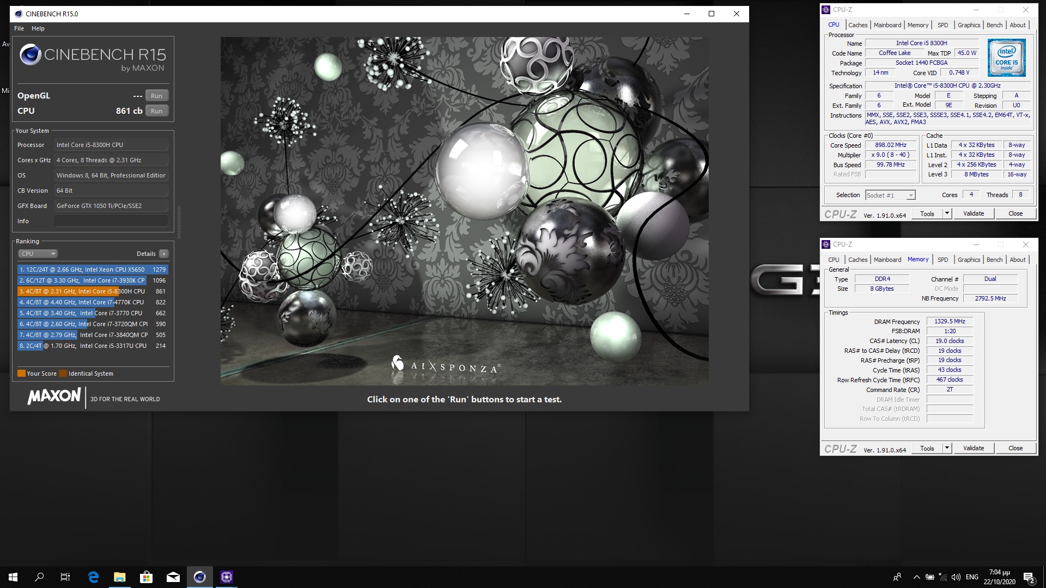Open network Wi-Fi tray icon
This screenshot has height=588, width=1046.
coord(943,577)
